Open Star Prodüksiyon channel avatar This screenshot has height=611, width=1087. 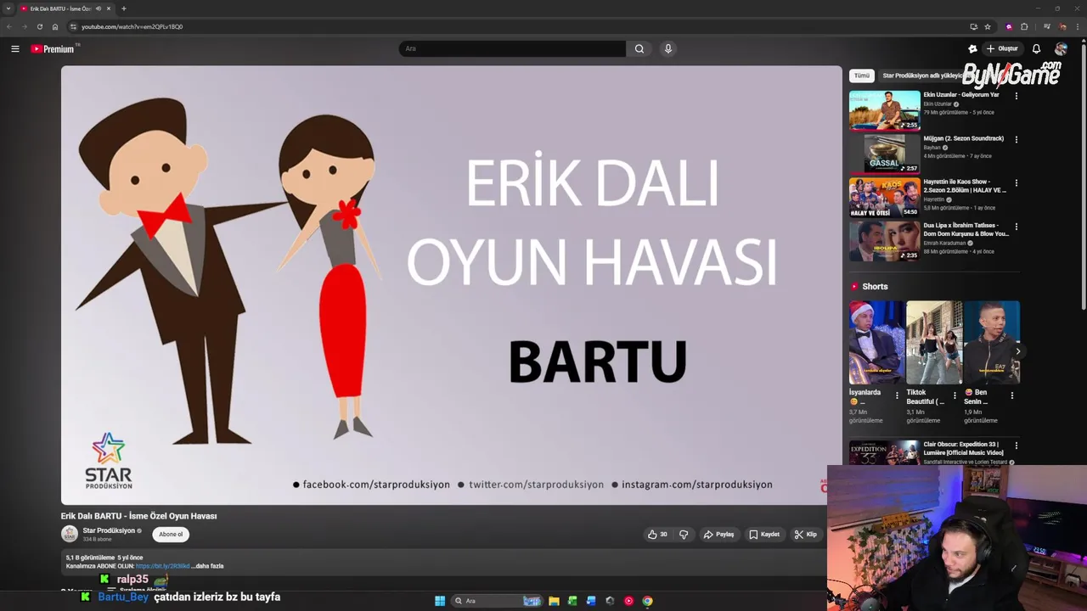pos(70,534)
